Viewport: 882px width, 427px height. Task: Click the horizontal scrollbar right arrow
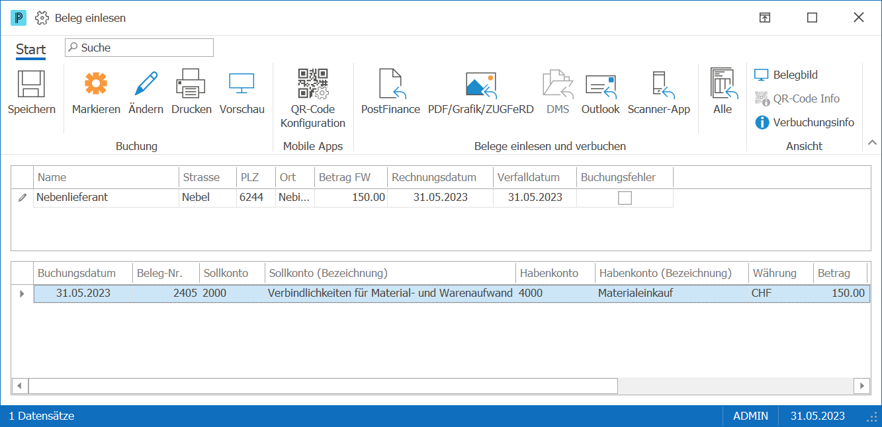(861, 385)
